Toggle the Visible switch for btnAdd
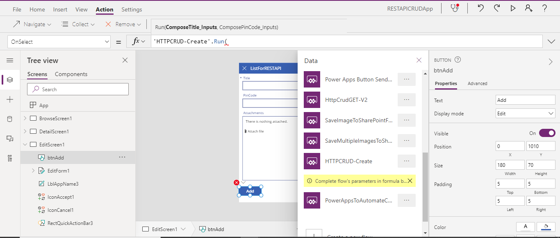 (547, 133)
